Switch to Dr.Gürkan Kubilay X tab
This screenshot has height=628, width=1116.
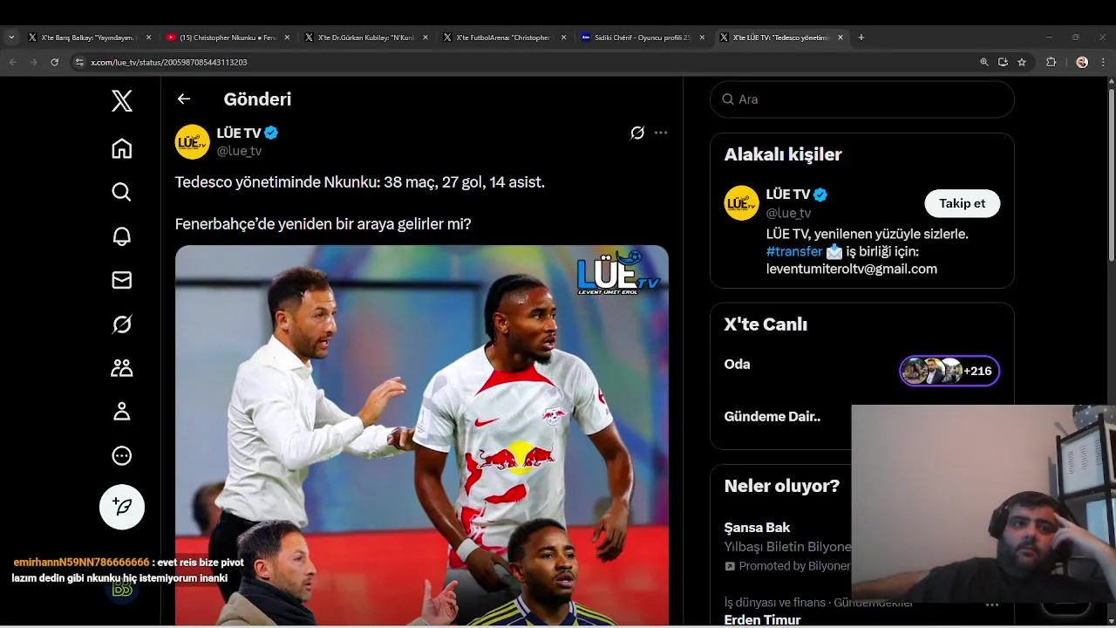366,38
